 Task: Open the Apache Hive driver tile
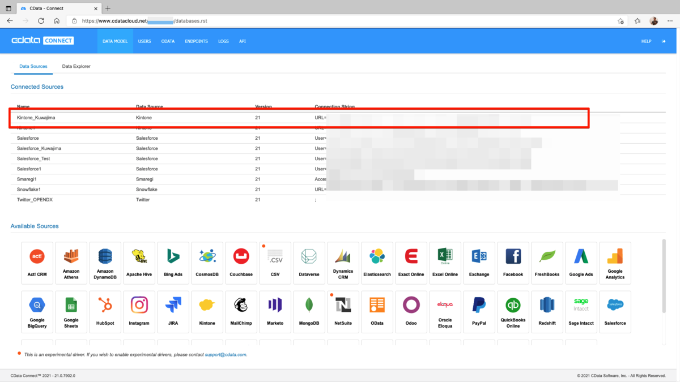tap(139, 263)
